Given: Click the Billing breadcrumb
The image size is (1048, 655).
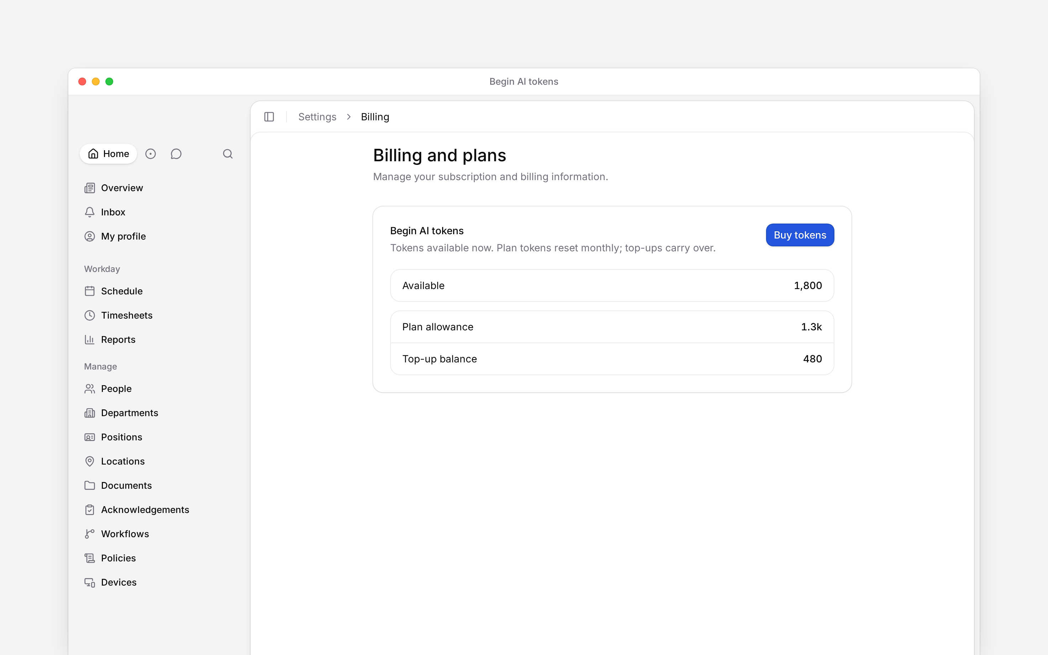Looking at the screenshot, I should [375, 117].
